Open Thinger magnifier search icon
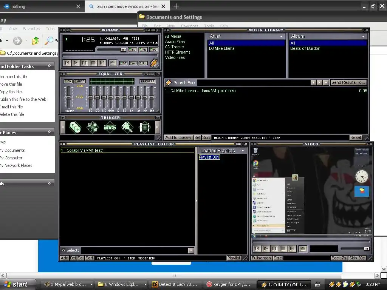This screenshot has height=290, width=387. pyautogui.click(x=127, y=127)
